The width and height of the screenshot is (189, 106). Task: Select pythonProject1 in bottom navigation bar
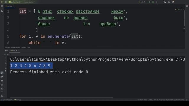click(7, 100)
